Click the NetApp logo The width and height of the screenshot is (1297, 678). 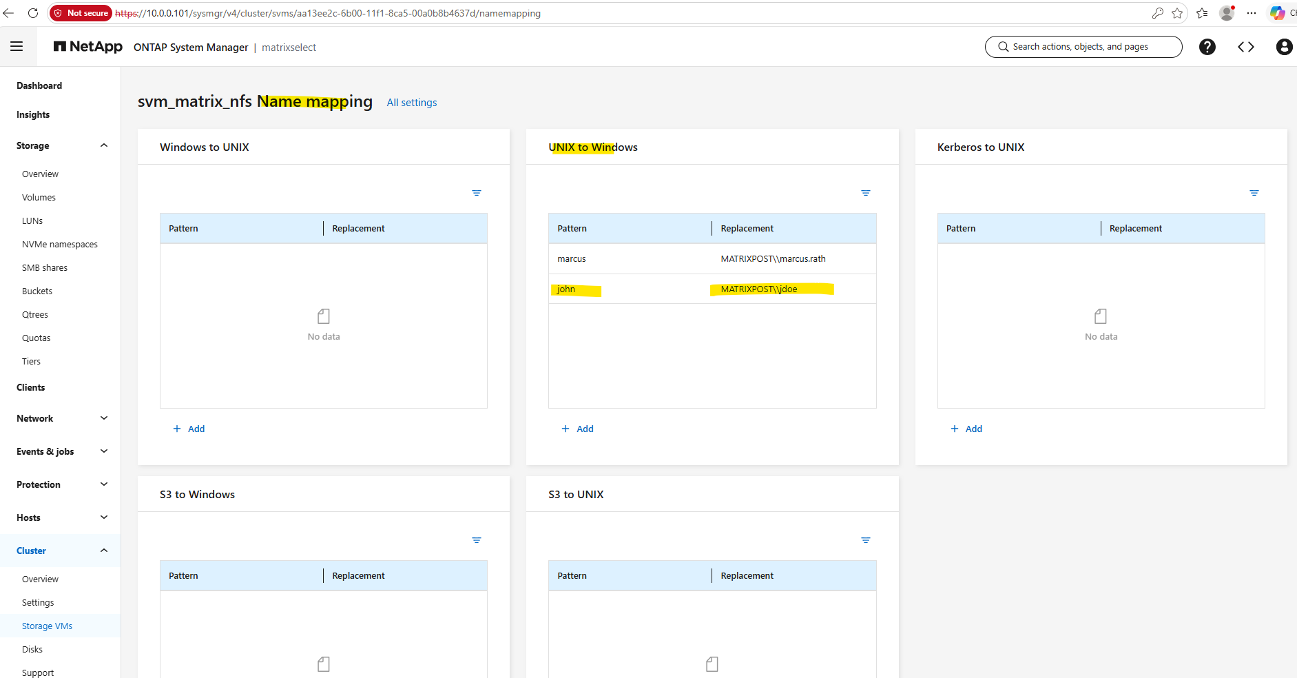[x=88, y=47]
